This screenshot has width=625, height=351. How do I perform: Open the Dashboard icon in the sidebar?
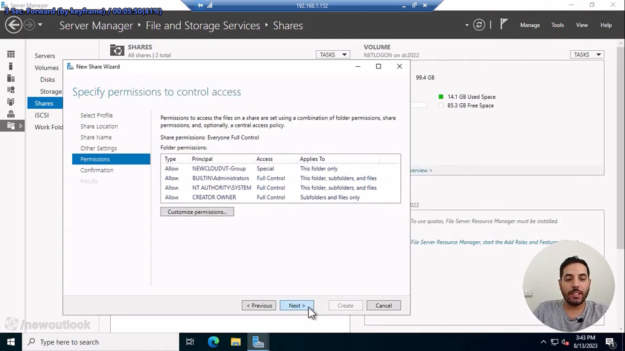[x=11, y=54]
